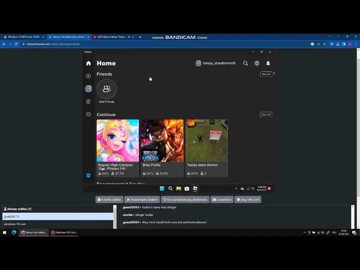Open the Robux currency icon
Image resolution: width=360 pixels, height=270 pixels.
tap(257, 63)
